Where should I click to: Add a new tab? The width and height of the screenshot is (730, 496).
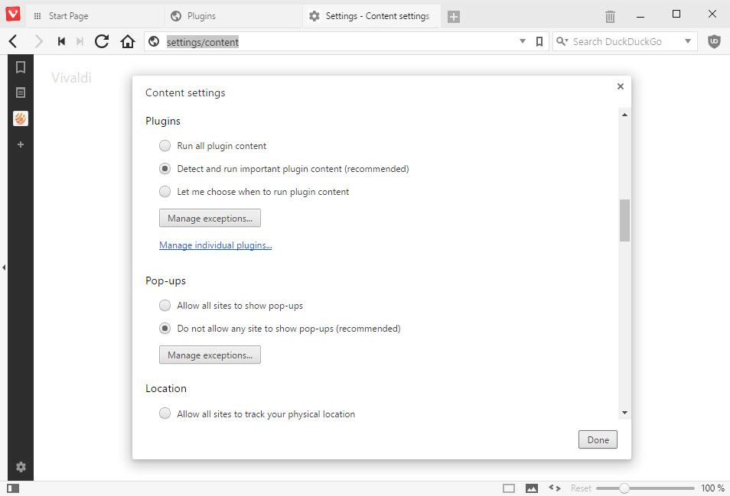[454, 17]
